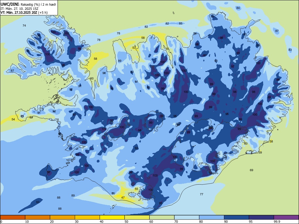Click the 10–20 orange legend swatch
The height and width of the screenshot is (224, 299).
(38, 217)
